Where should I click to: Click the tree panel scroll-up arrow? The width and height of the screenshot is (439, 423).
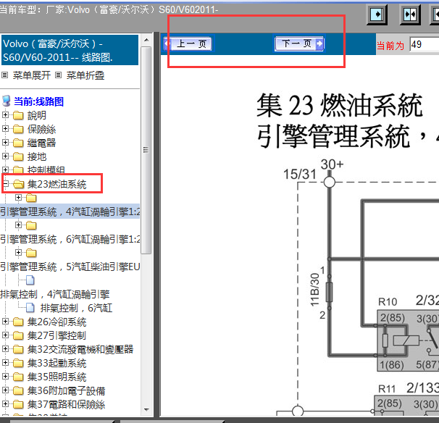[x=146, y=40]
